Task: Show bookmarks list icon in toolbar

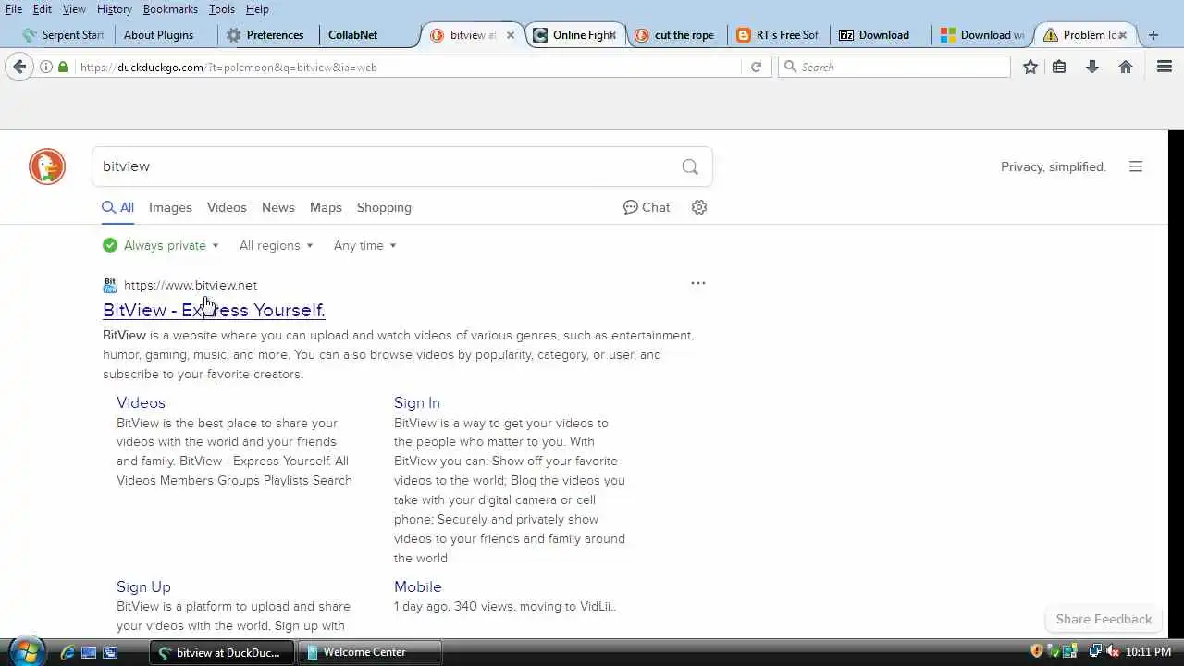Action: pos(1059,67)
